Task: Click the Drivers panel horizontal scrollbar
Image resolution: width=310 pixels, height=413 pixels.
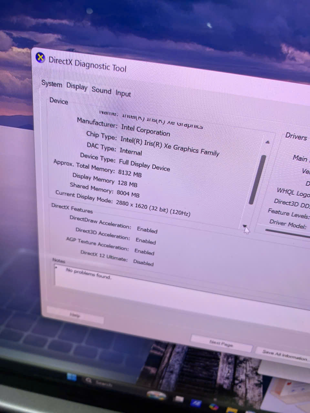Action: coord(287,233)
